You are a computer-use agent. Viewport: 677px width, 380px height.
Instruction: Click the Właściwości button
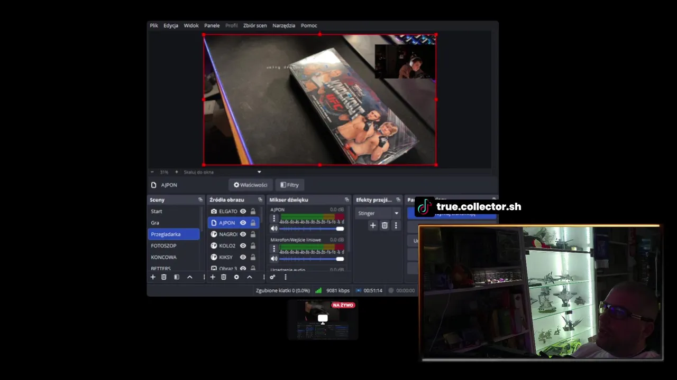click(250, 185)
